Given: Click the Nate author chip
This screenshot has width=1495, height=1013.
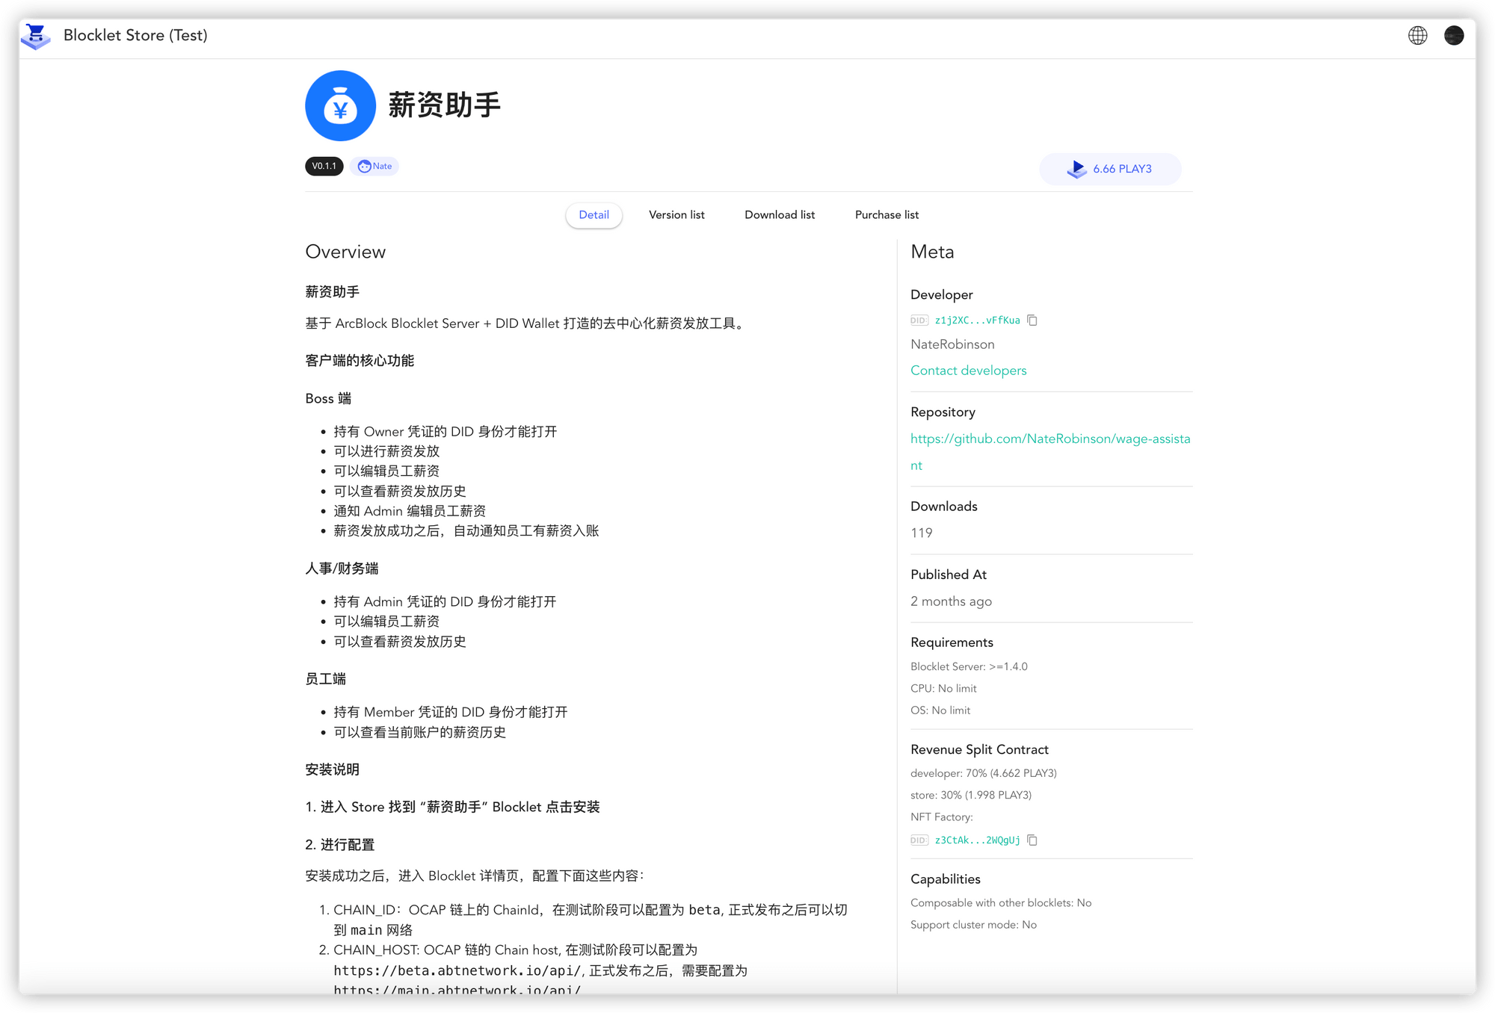Looking at the screenshot, I should 374,166.
